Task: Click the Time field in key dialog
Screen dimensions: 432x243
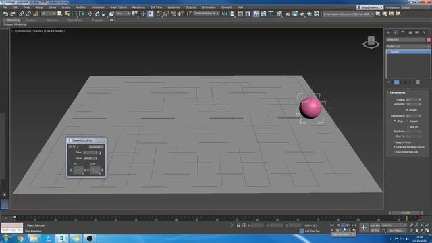Action: coord(90,153)
